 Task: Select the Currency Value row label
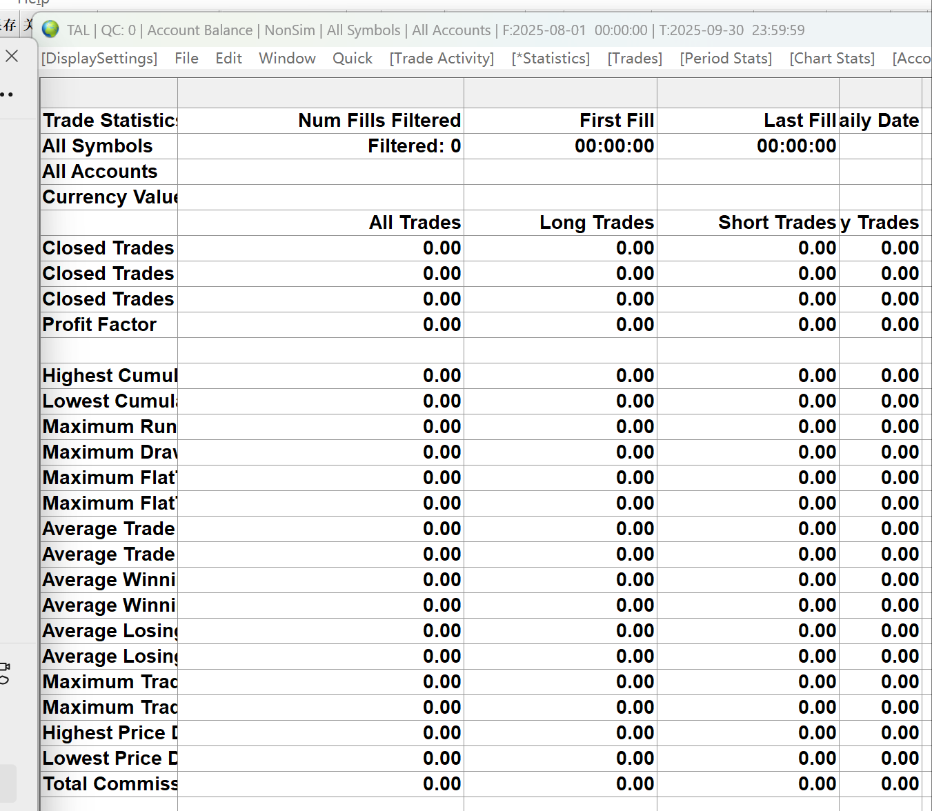109,197
